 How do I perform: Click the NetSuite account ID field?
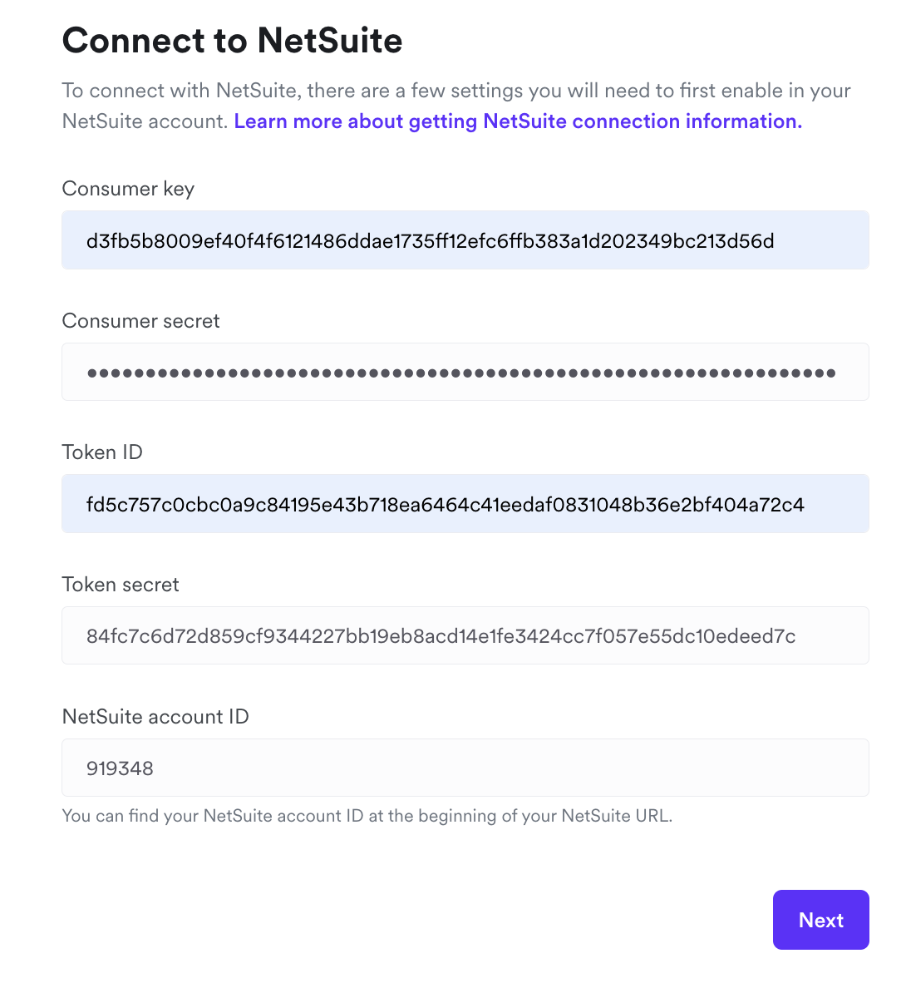pyautogui.click(x=465, y=768)
